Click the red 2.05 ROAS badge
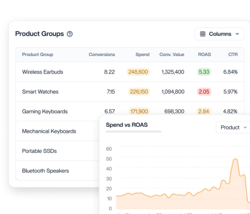250x214 pixels. click(x=204, y=92)
